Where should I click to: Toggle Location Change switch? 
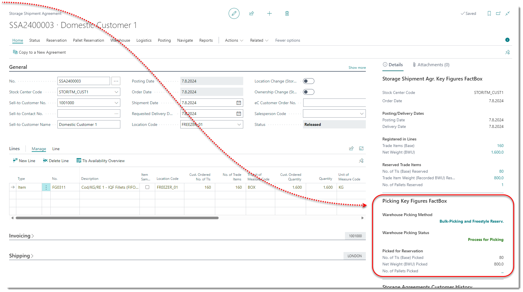tap(308, 81)
